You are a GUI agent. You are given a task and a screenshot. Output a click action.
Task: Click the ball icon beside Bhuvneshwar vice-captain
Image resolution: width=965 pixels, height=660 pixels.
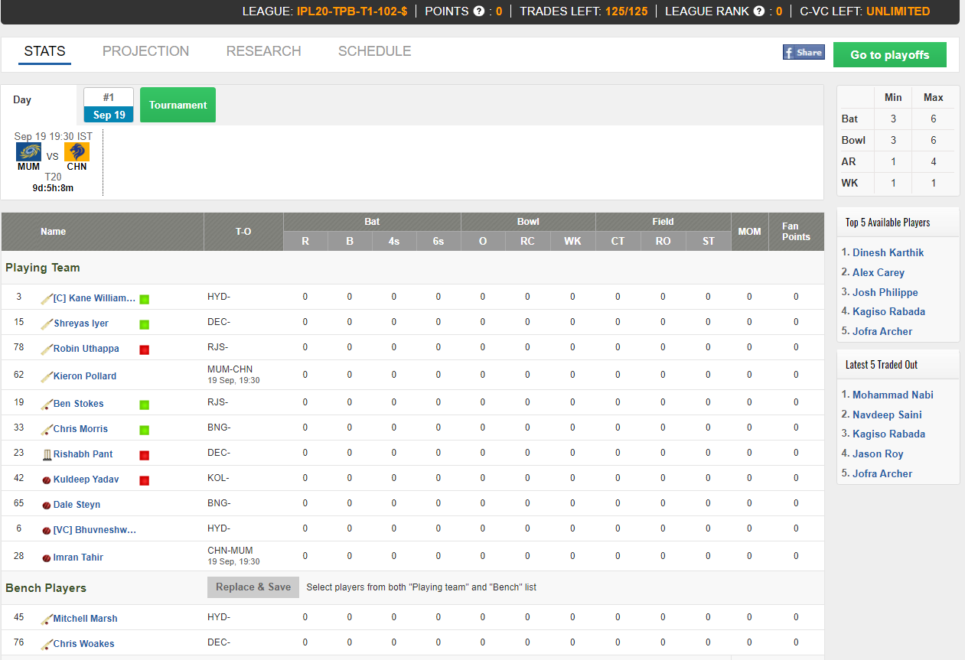(47, 530)
